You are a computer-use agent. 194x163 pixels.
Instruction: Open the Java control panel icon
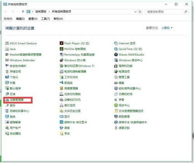pyautogui.click(x=7, y=49)
